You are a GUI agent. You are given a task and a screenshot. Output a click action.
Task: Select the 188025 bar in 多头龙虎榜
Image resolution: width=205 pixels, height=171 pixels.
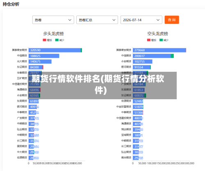click(44, 56)
